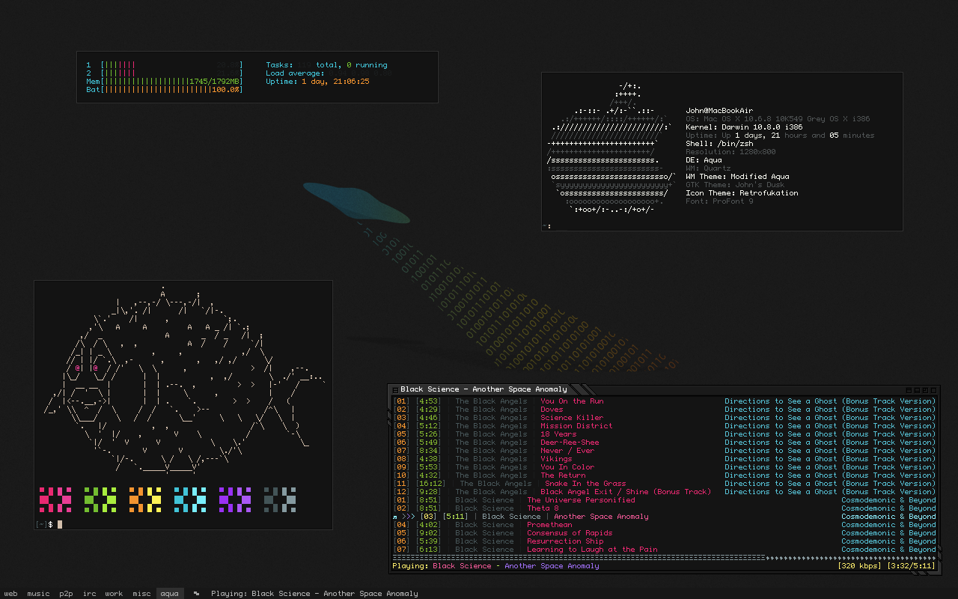Select the song Science Killer

pos(572,418)
